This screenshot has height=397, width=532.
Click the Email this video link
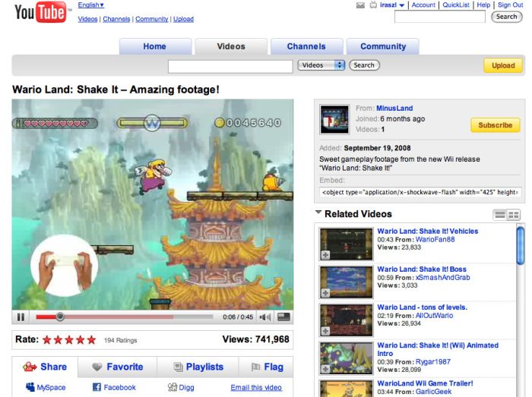[x=255, y=387]
